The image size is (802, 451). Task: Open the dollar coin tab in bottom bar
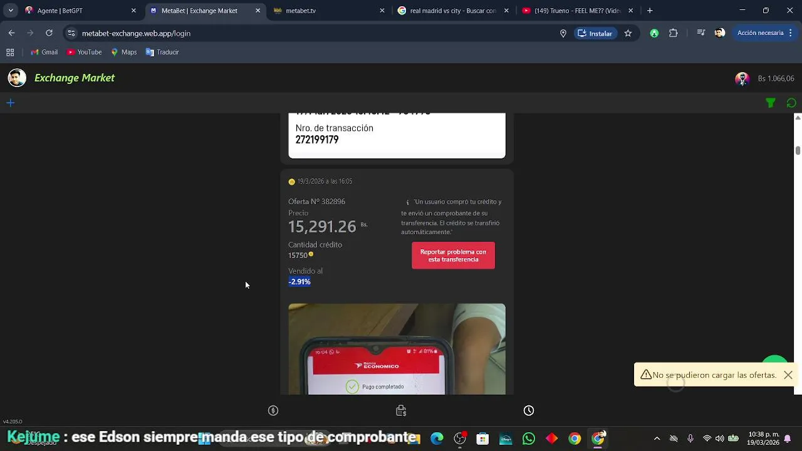[273, 410]
